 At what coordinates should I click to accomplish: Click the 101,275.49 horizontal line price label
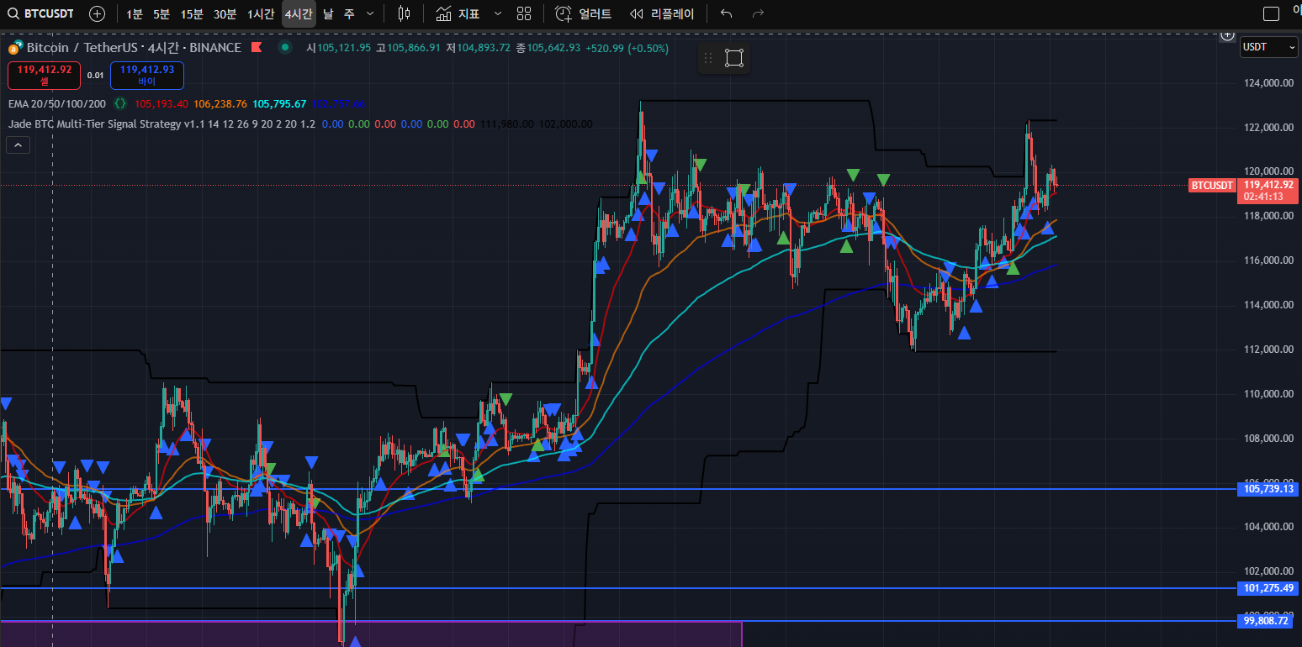pos(1268,588)
